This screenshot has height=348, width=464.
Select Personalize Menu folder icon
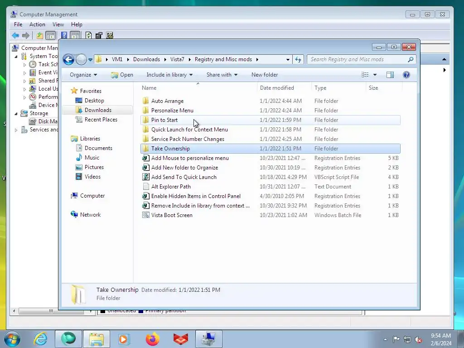[145, 111]
